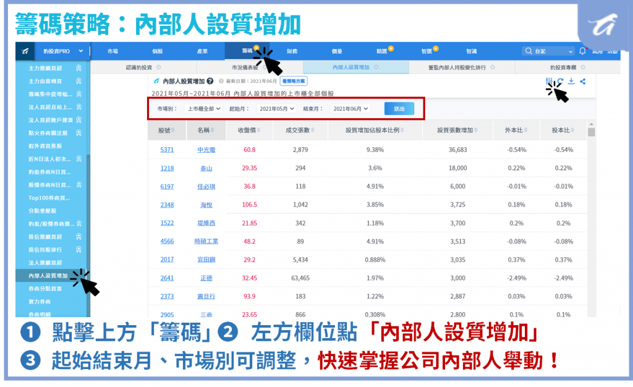Open the 產業 menu
Viewport: 633px width, 387px height.
(x=202, y=51)
